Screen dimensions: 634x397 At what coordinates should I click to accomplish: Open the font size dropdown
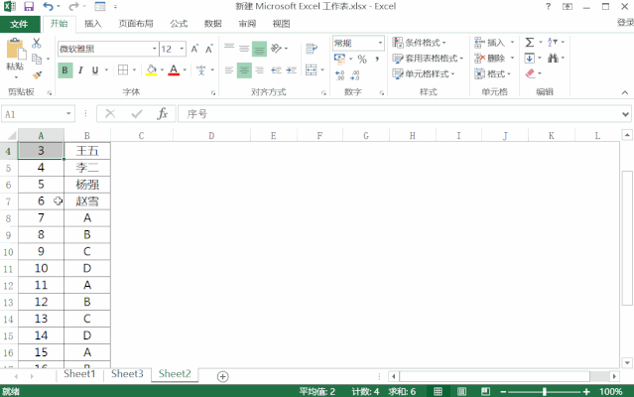click(182, 49)
